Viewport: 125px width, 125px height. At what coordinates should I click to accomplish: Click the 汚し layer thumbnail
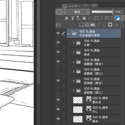point(78,110)
